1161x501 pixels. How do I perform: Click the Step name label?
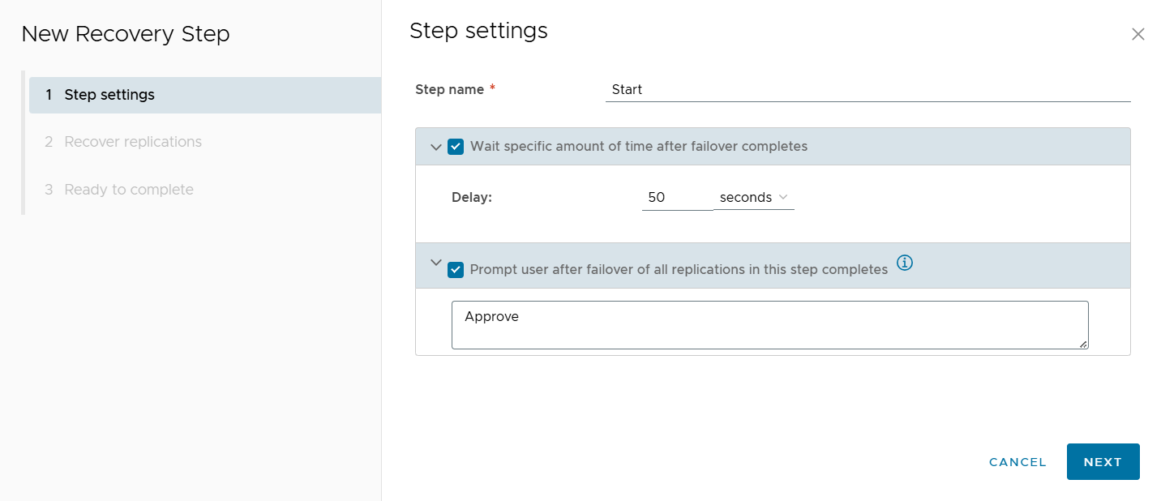[x=449, y=90]
